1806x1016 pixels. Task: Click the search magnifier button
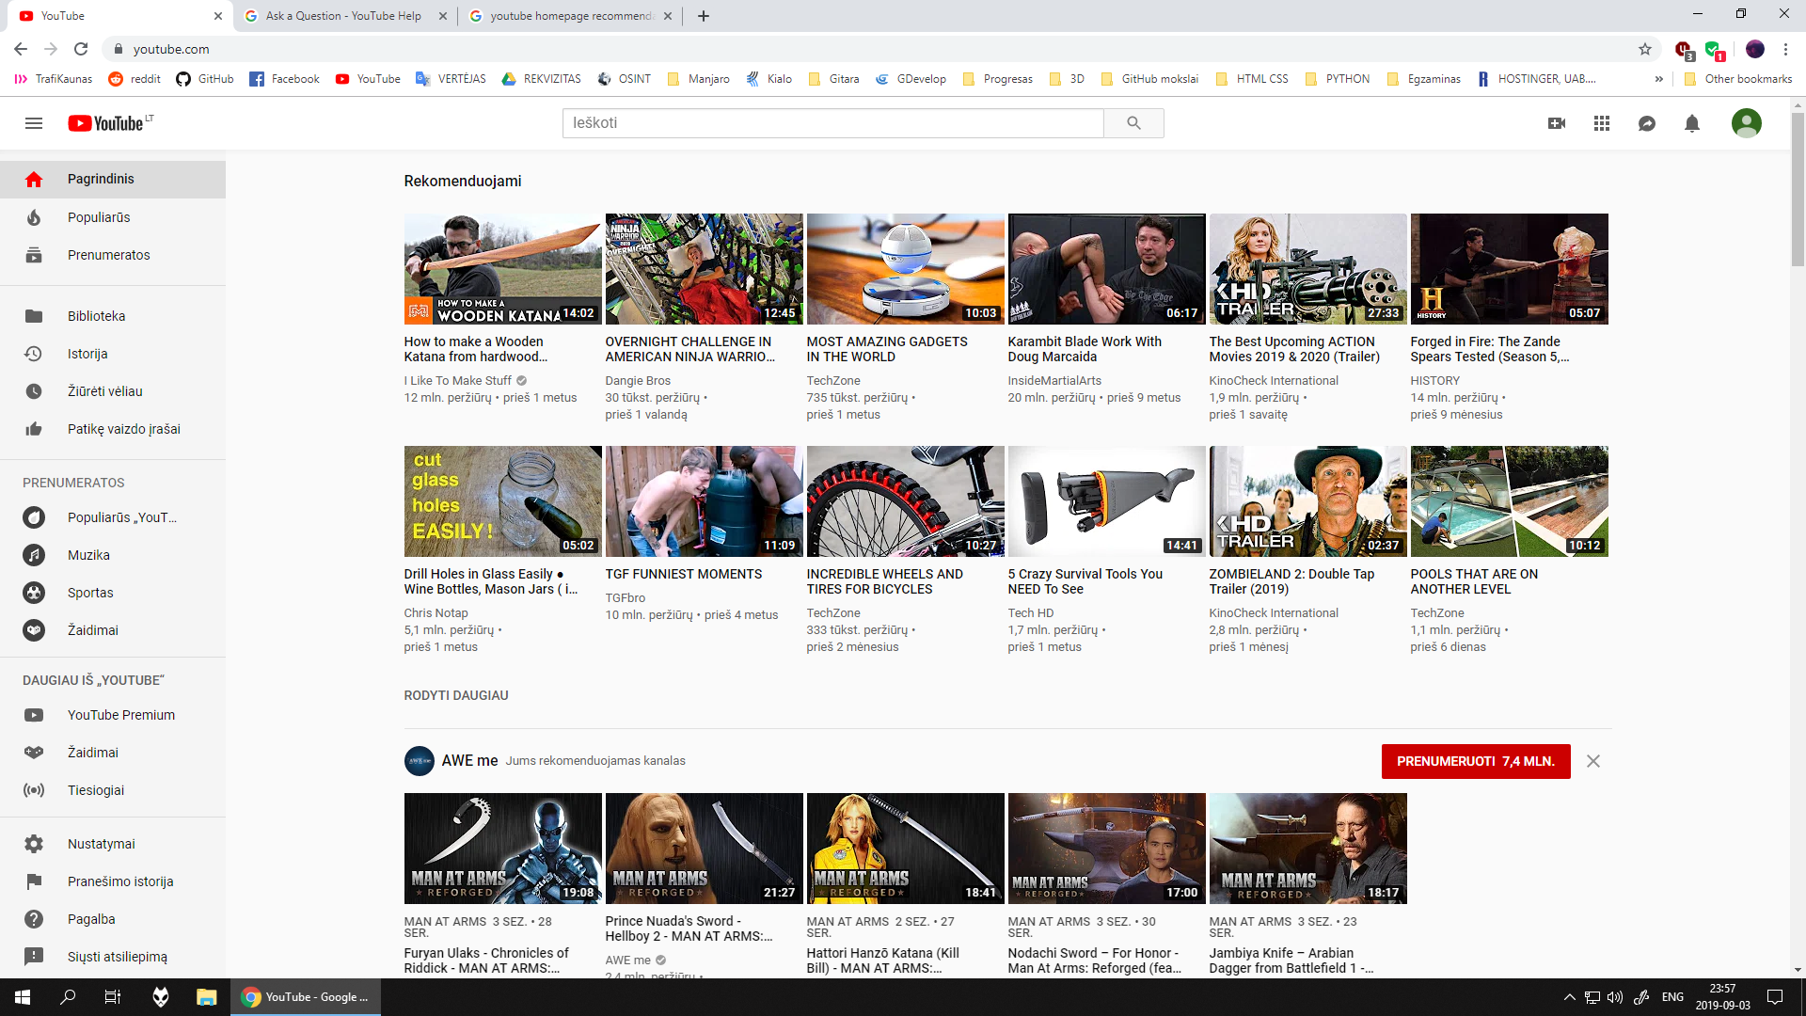tap(1133, 123)
